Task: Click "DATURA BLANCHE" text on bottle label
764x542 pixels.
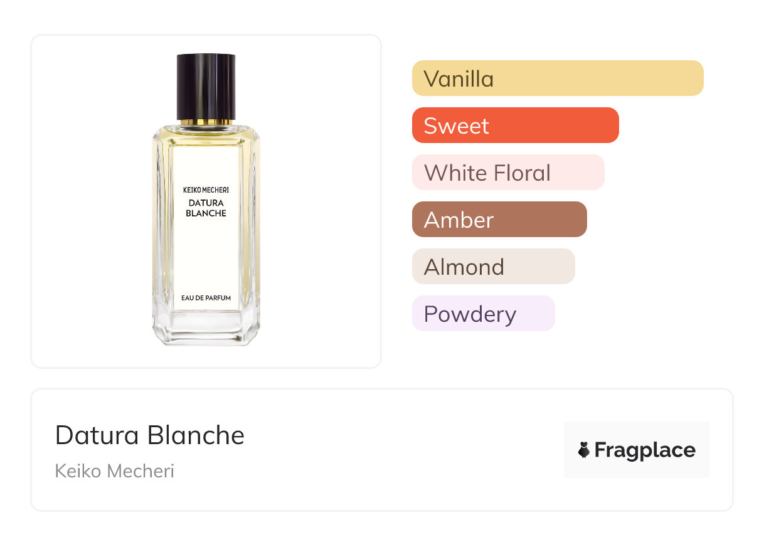Action: click(206, 208)
